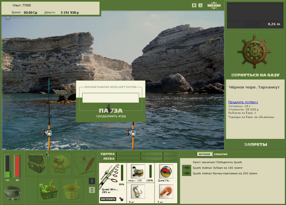Image resolution: width=286 pixels, height=205 pixels.
Task: Click the Деньги value 3 191 938 р
Action: 70,13
